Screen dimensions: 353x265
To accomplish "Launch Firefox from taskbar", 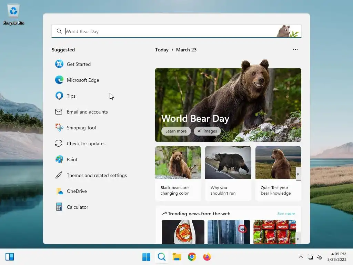I will tap(207, 257).
